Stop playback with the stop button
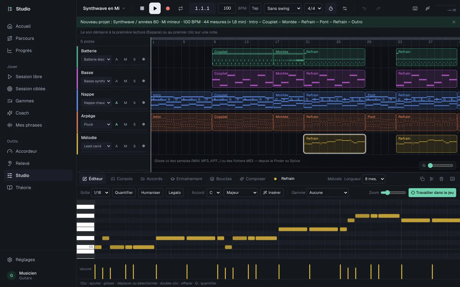 (x=142, y=8)
